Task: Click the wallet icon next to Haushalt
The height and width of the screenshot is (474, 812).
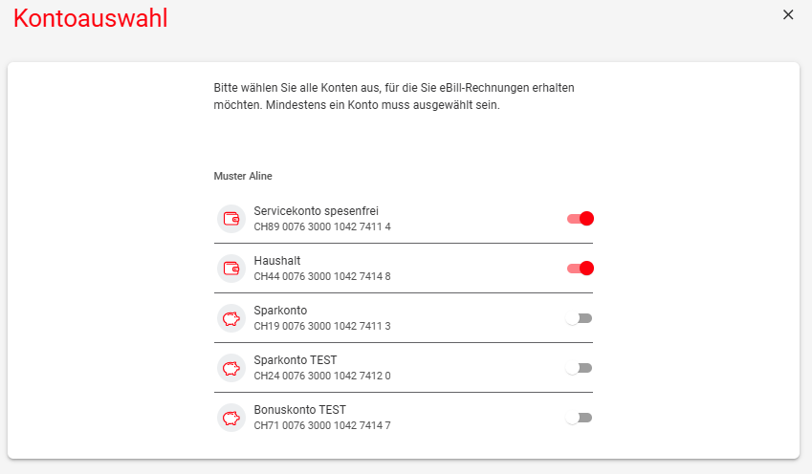Action: pos(230,269)
